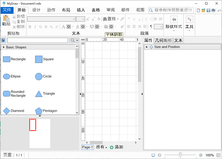Open the All pages (所有) dropdown
This screenshot has width=222, height=159.
pyautogui.click(x=101, y=147)
